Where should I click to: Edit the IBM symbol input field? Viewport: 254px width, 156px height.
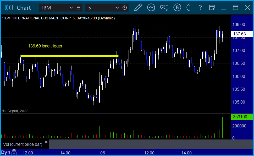point(55,8)
